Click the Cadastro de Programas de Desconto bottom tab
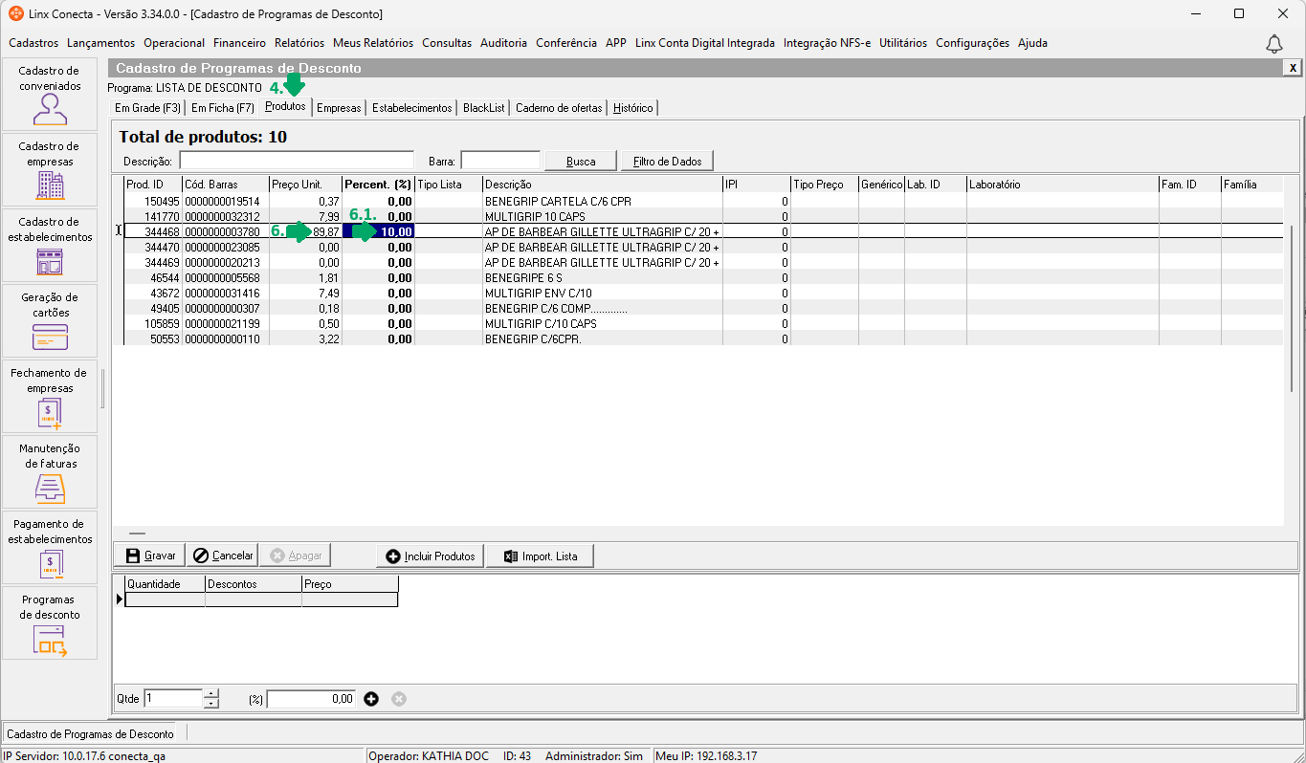1306x763 pixels. 91,734
